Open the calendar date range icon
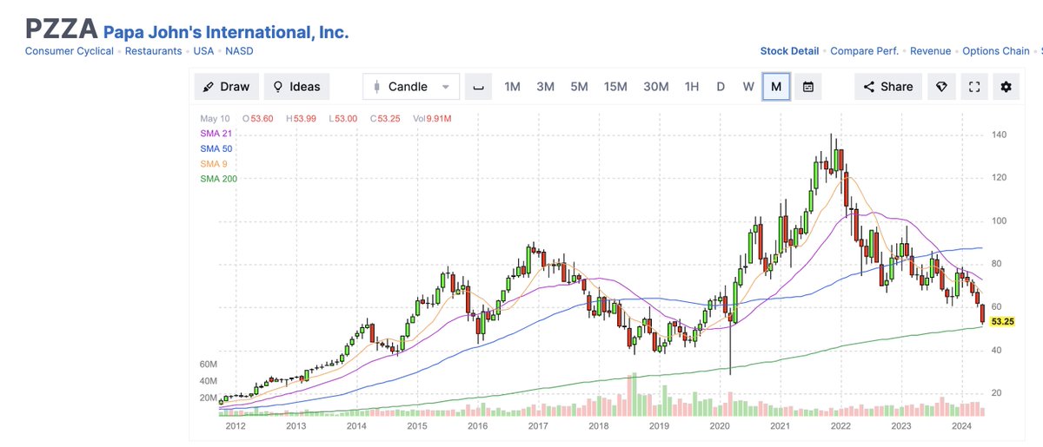Viewport: 1043px width, 447px height. pyautogui.click(x=807, y=87)
